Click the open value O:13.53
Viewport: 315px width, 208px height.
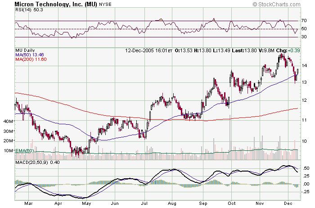(x=184, y=50)
